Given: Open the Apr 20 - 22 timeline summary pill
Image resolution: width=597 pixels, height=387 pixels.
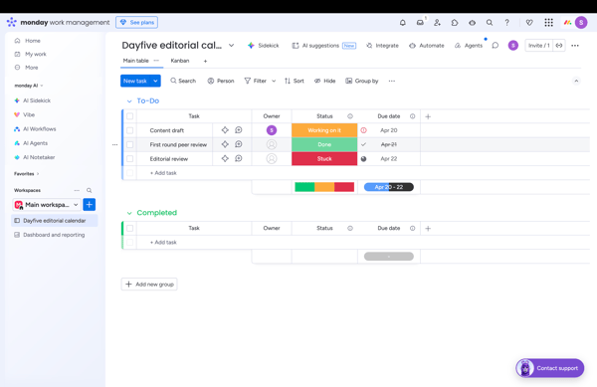Looking at the screenshot, I should click(389, 187).
